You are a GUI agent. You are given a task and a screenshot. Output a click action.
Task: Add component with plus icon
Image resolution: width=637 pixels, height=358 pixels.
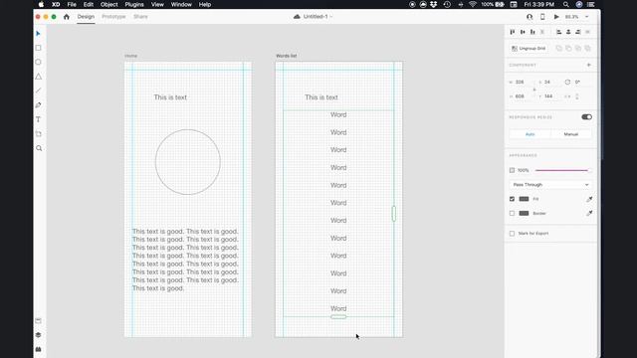(x=588, y=65)
